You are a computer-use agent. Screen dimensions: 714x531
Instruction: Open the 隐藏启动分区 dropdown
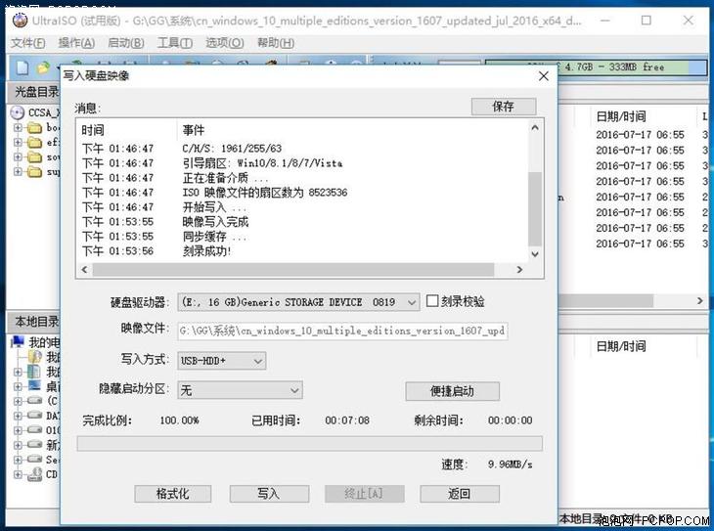click(240, 390)
